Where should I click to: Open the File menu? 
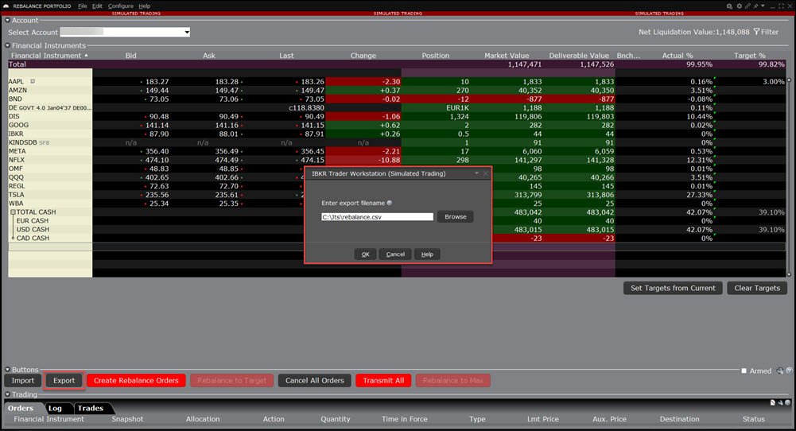point(82,6)
